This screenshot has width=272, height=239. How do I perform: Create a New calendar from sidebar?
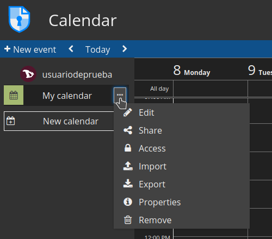[x=59, y=121]
